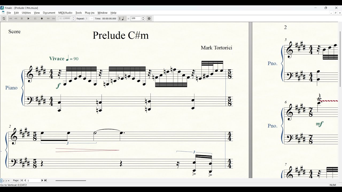This screenshot has width=342, height=192.
Task: Open the Tools menu
Action: coord(79,13)
